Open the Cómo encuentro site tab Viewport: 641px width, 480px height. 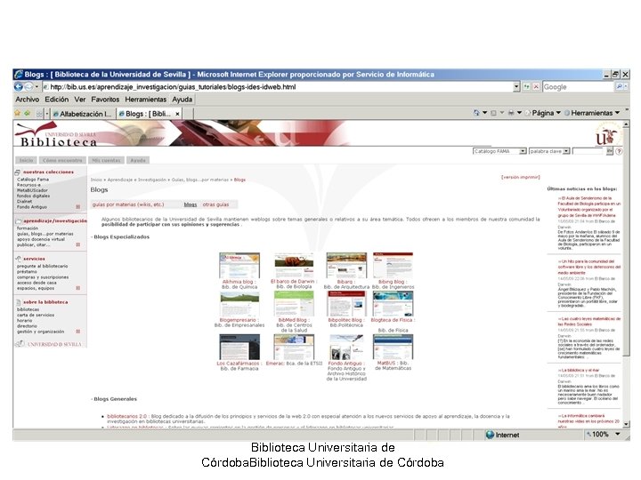click(62, 160)
